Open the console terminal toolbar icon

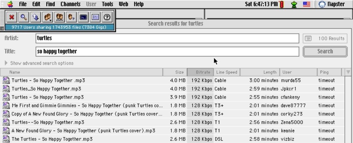(83, 17)
